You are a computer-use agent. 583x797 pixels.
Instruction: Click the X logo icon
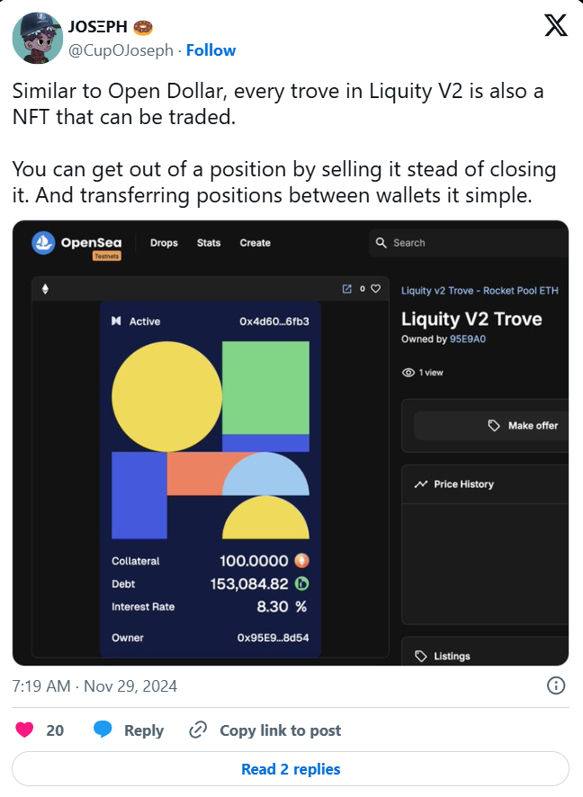tap(555, 25)
